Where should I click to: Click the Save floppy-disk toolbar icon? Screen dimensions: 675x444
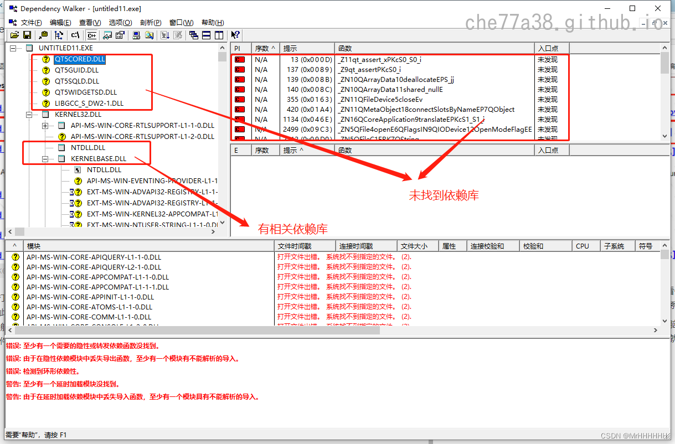click(x=27, y=35)
